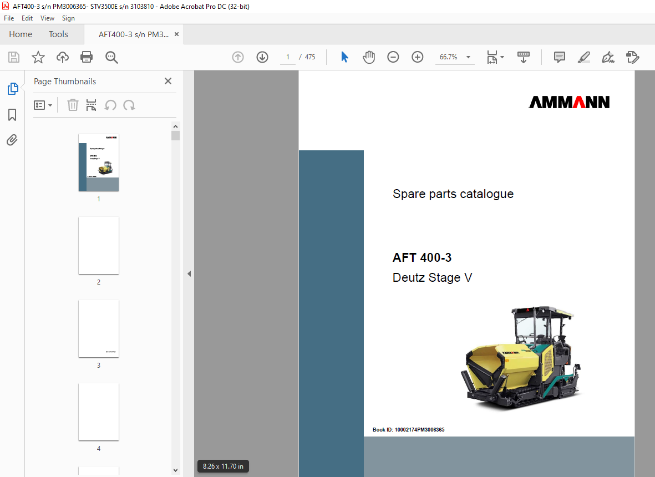Open the File menu
Image resolution: width=655 pixels, height=477 pixels.
coord(9,18)
